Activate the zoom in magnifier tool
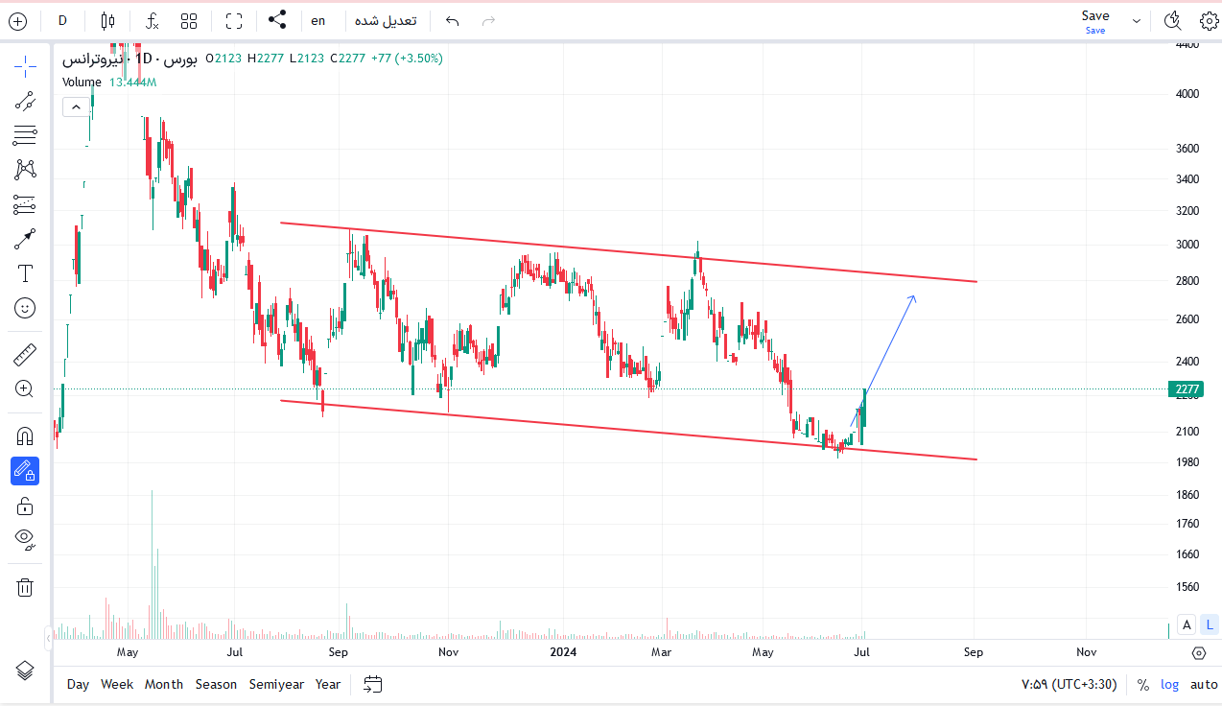This screenshot has height=706, width=1222. (25, 388)
